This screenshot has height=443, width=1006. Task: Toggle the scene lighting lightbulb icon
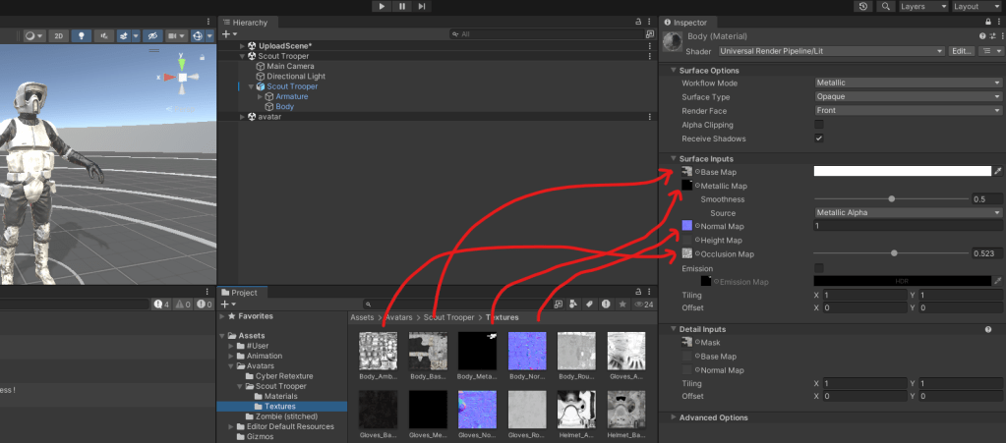coord(83,35)
